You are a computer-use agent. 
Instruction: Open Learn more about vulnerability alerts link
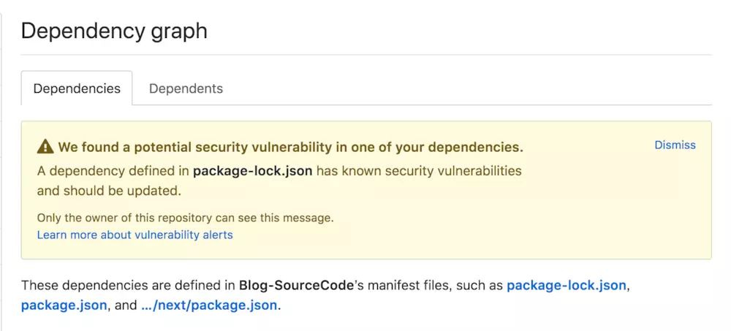[x=135, y=235]
